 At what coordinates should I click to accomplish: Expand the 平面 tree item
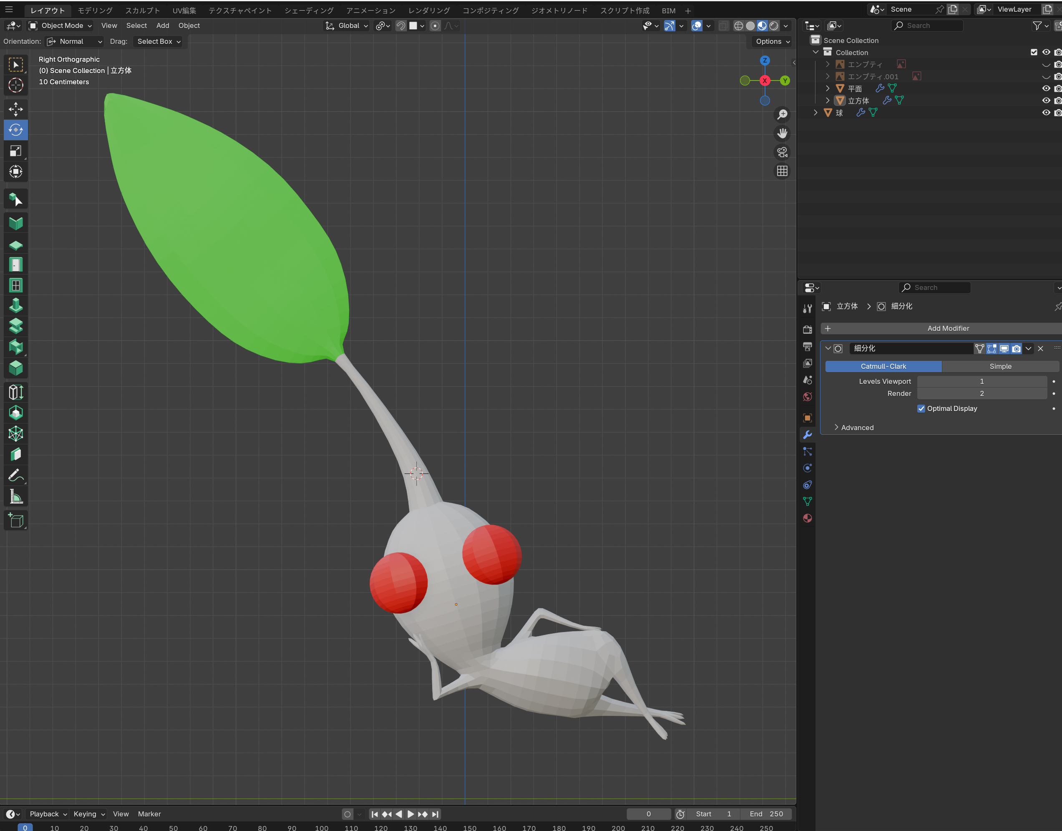pos(828,88)
